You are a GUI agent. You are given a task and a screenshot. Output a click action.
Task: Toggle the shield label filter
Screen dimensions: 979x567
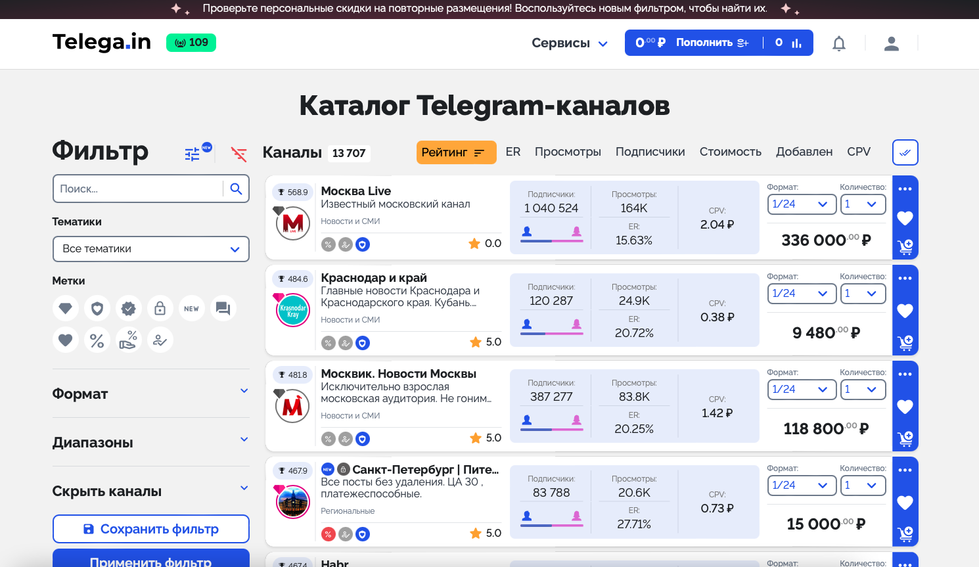coord(97,308)
